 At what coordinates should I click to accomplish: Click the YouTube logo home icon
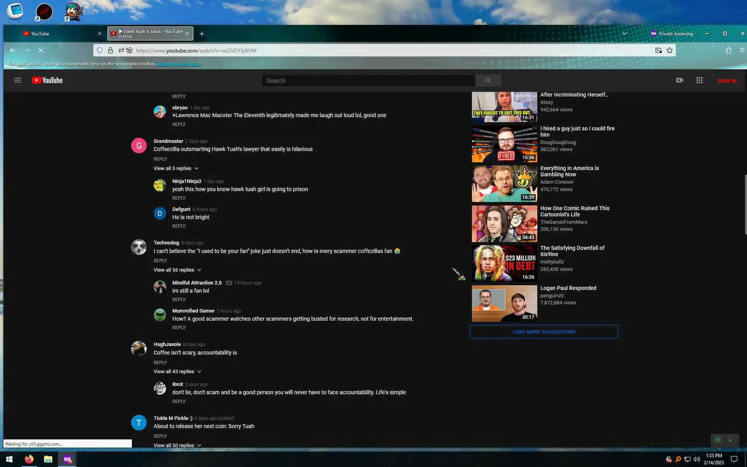[x=47, y=80]
